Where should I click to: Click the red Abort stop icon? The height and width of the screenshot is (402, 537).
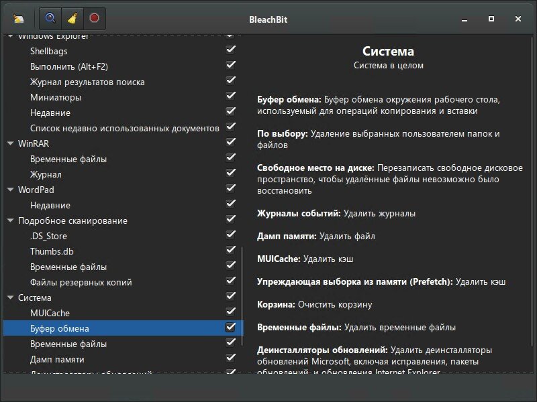pyautogui.click(x=94, y=18)
